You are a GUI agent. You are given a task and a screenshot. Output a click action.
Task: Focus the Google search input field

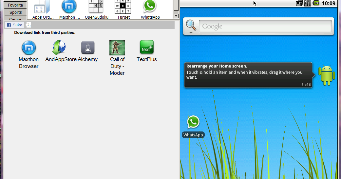pos(265,26)
